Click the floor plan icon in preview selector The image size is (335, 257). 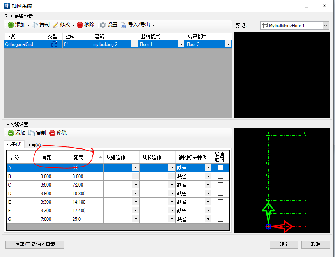tap(265, 26)
